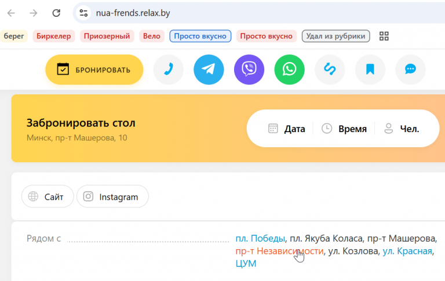Viewport: 445px width, 281px height.
Task: Save venue with bookmark icon
Action: coord(370,70)
